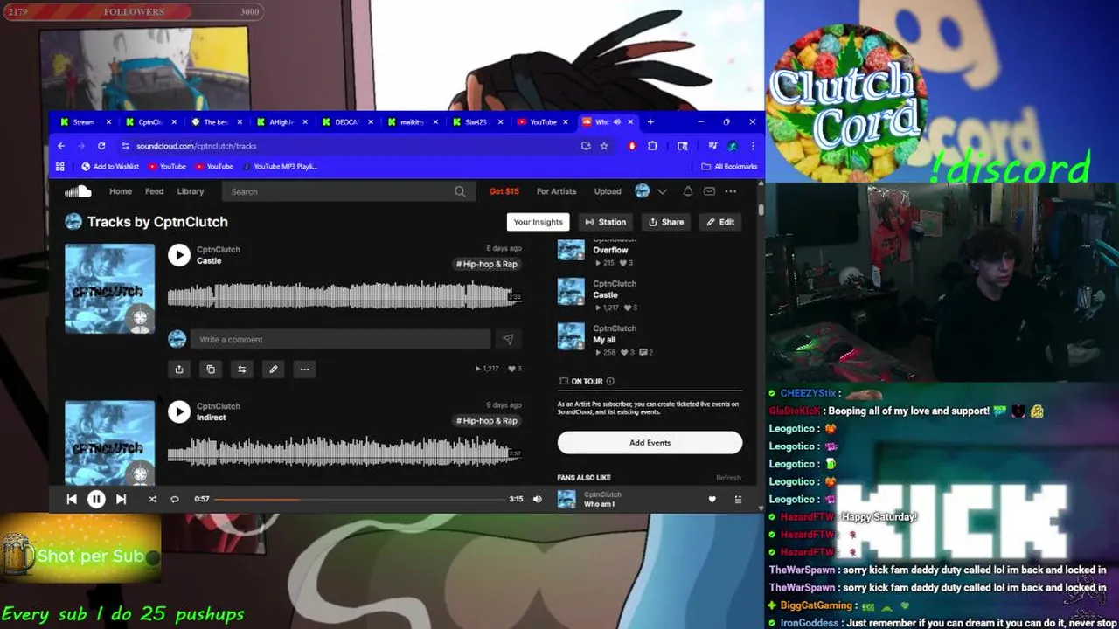Click the browser reload button

click(x=101, y=146)
